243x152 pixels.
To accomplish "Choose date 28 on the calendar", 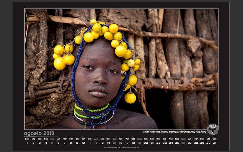I will tap(196, 143).
